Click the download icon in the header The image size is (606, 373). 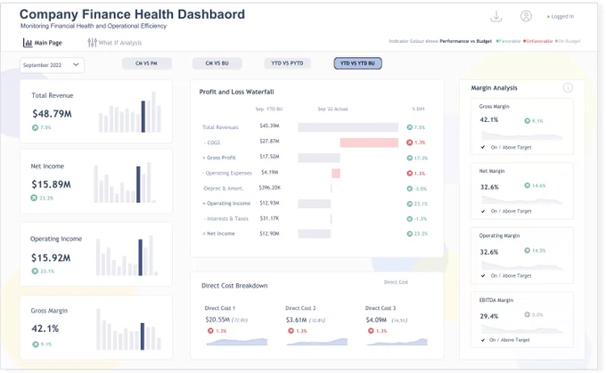tap(495, 16)
